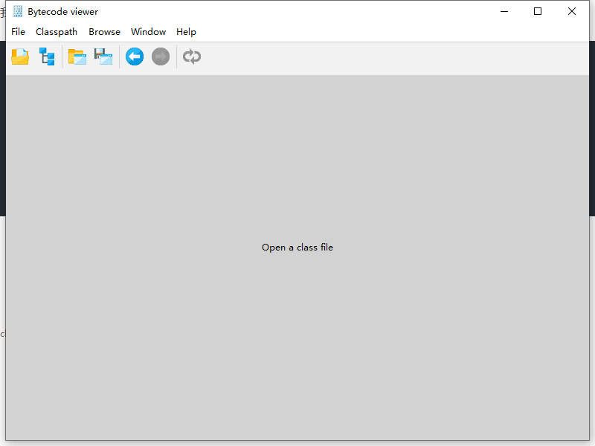595x446 pixels.
Task: Click the grey forward arrow button
Action: click(x=161, y=57)
